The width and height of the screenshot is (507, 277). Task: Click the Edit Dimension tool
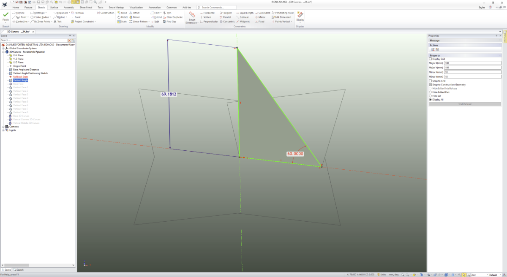pos(282,17)
